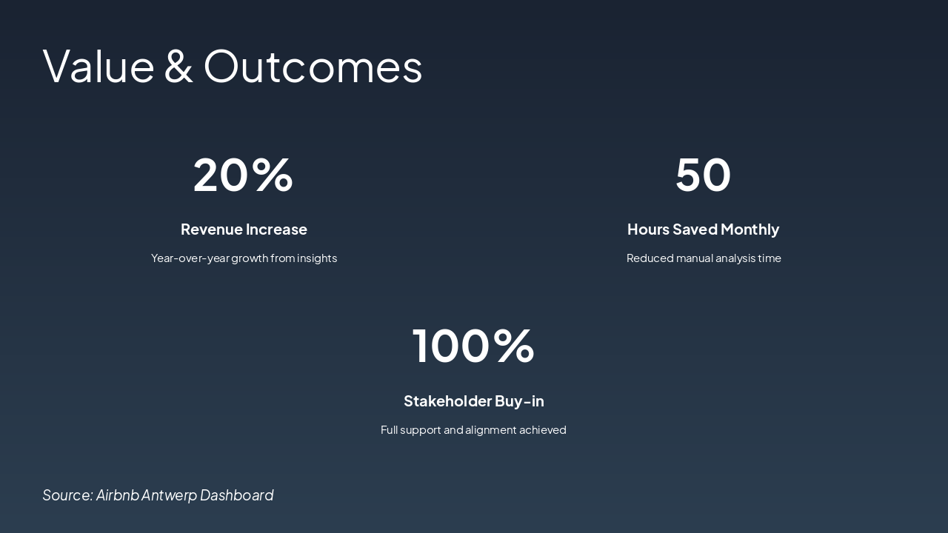Image resolution: width=948 pixels, height=533 pixels.
Task: Click the percent sign in 100%
Action: [x=513, y=346]
